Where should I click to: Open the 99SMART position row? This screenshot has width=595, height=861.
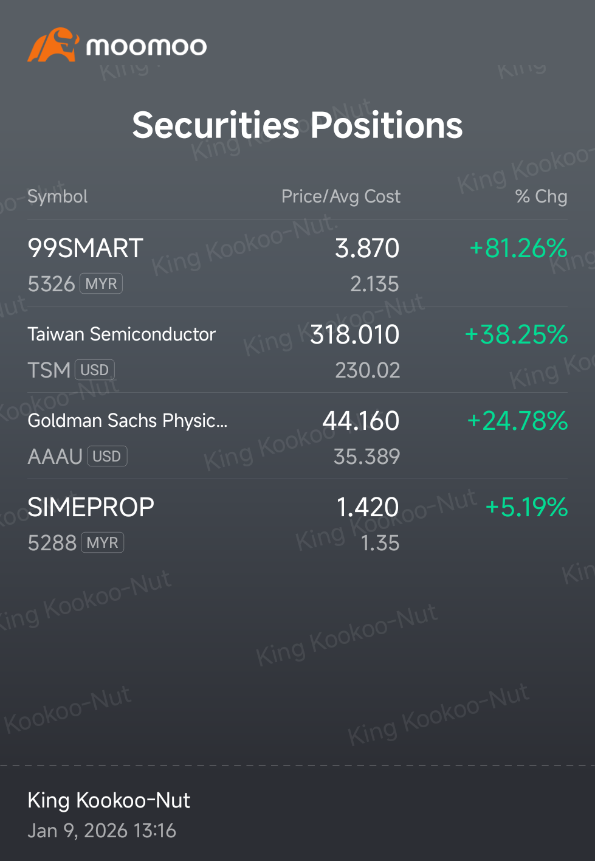297,263
